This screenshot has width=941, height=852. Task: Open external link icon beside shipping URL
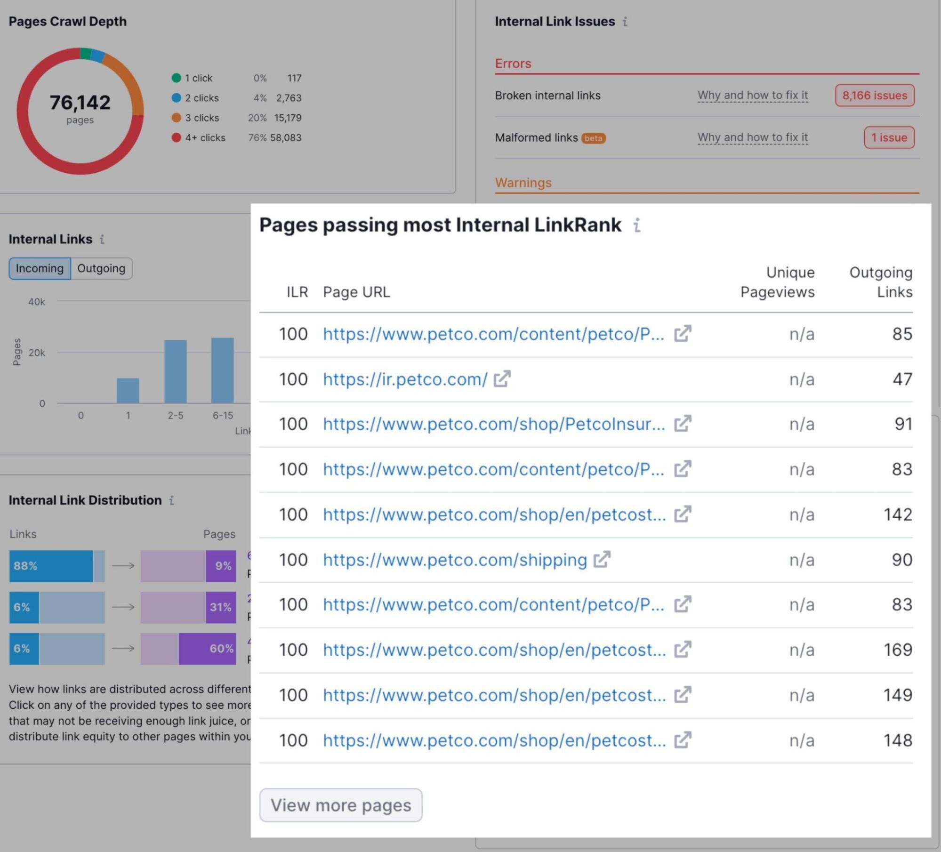pos(602,560)
